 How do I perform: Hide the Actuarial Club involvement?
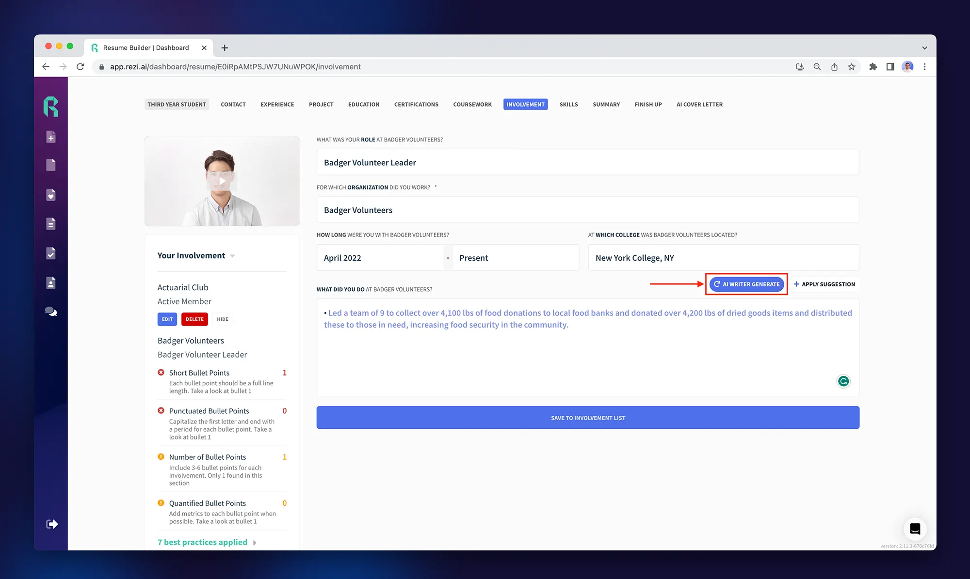(223, 319)
